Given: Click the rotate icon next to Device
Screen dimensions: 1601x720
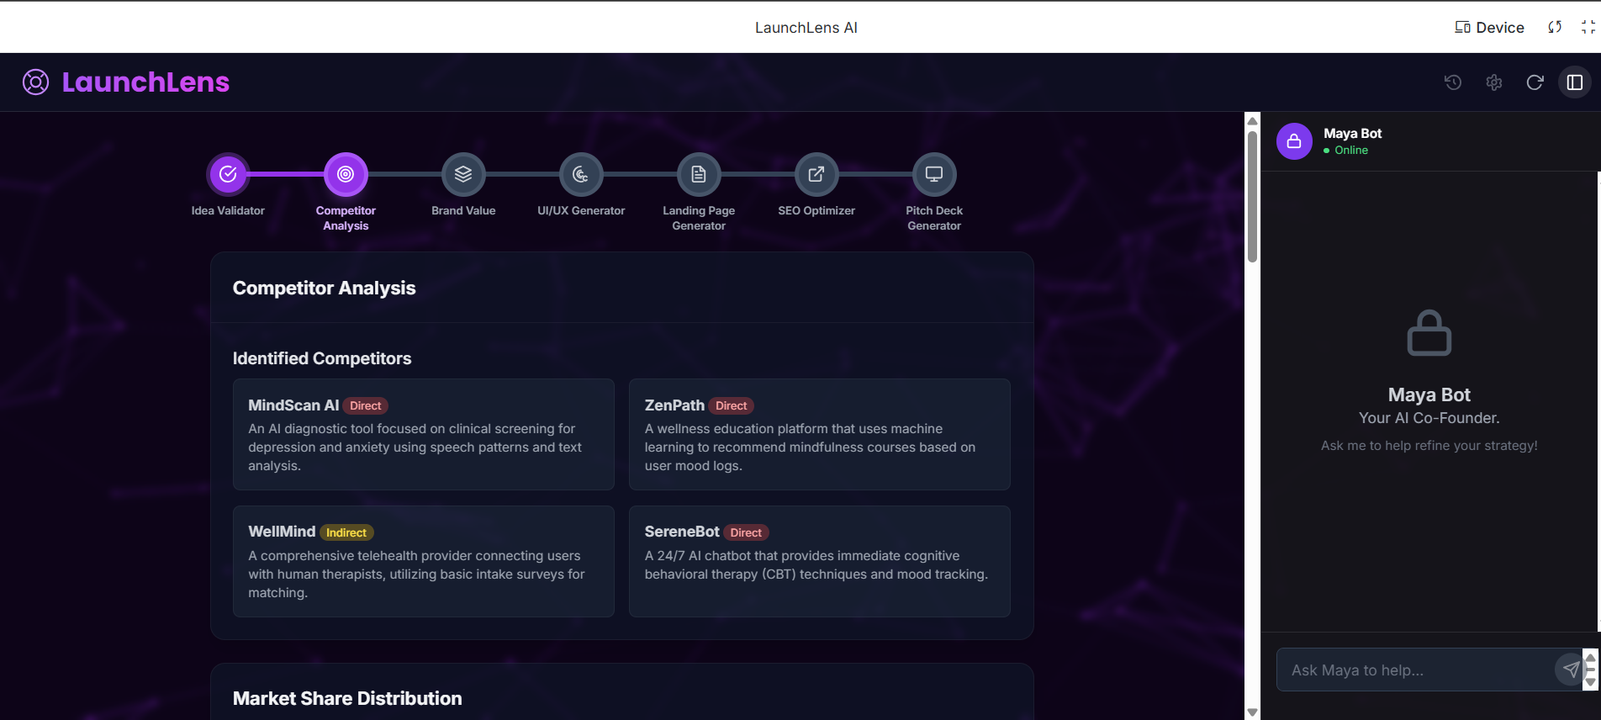Looking at the screenshot, I should pyautogui.click(x=1555, y=27).
